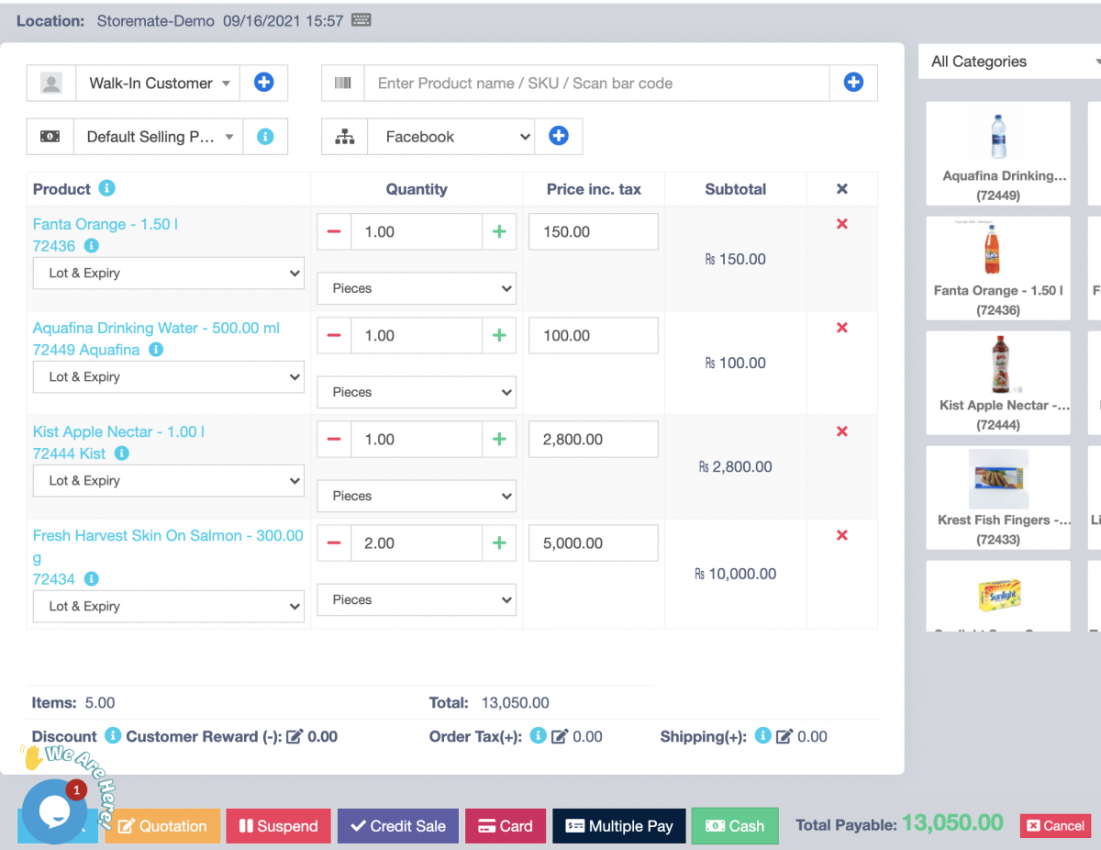Open Facebook sales channel dropdown
The width and height of the screenshot is (1101, 850).
[x=450, y=136]
